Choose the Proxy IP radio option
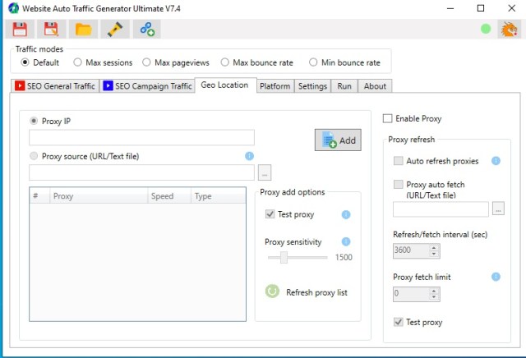 pos(34,121)
